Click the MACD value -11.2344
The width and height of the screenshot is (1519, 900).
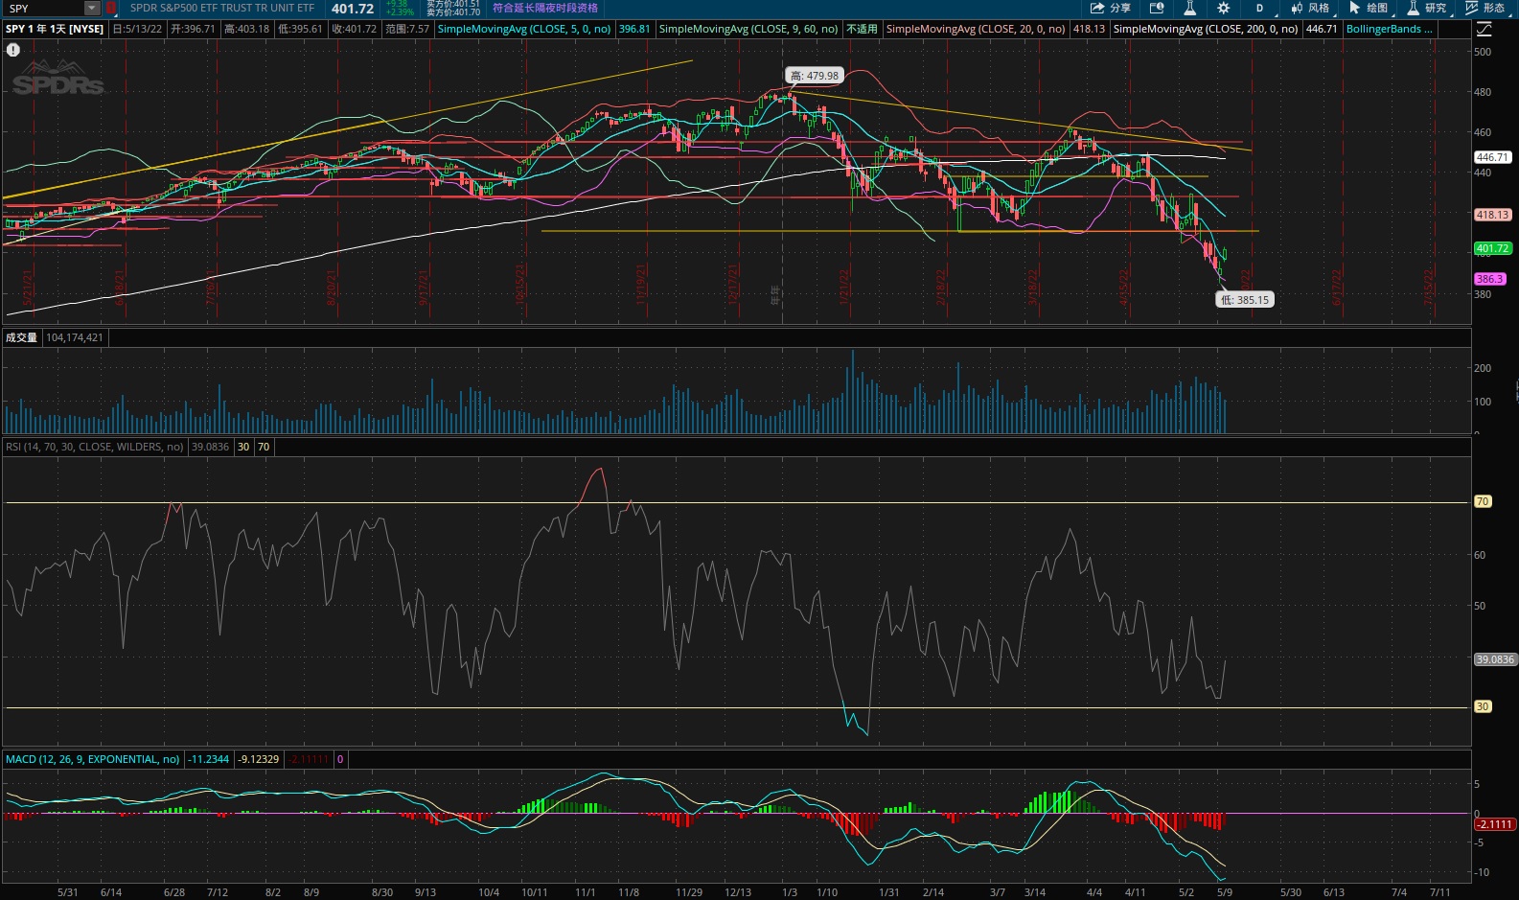coord(209,759)
